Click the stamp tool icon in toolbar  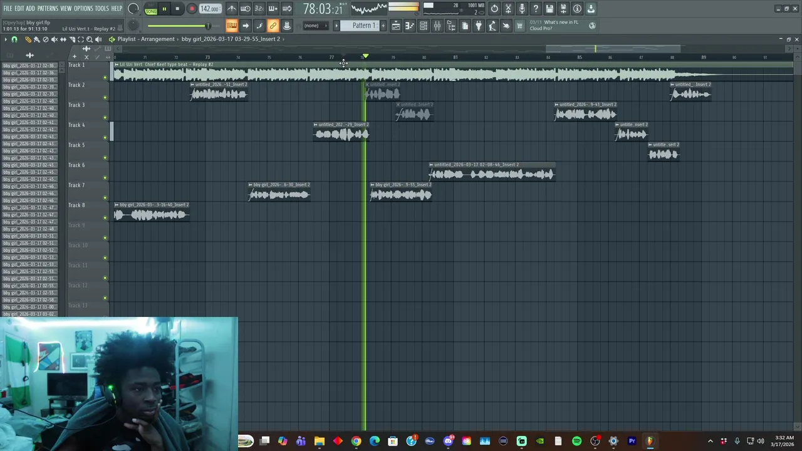[x=287, y=26]
